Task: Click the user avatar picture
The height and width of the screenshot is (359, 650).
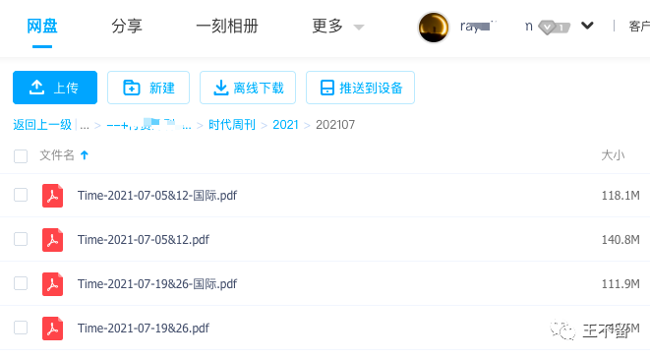Action: click(x=434, y=27)
